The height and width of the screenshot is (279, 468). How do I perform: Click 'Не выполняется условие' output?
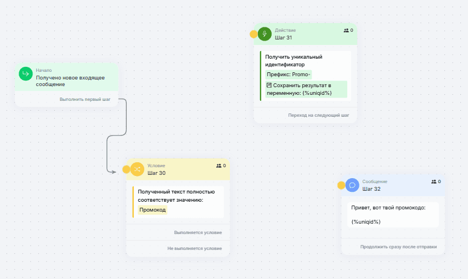195,248
